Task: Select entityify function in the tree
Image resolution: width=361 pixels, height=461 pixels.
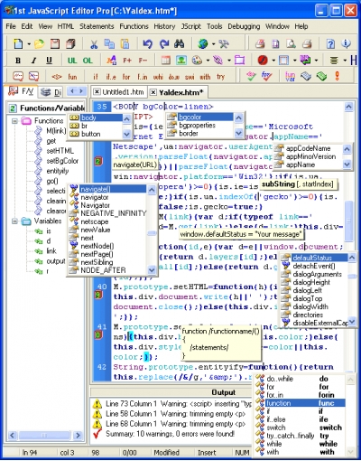Action: [58, 171]
